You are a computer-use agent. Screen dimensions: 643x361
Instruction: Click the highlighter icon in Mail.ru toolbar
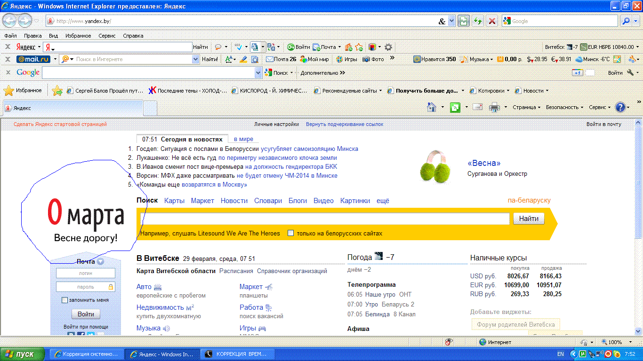[243, 59]
